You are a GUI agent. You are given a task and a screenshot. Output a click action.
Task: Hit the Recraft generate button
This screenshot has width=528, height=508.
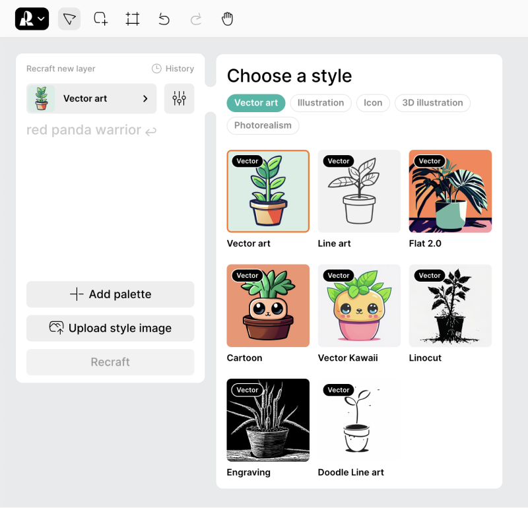110,362
